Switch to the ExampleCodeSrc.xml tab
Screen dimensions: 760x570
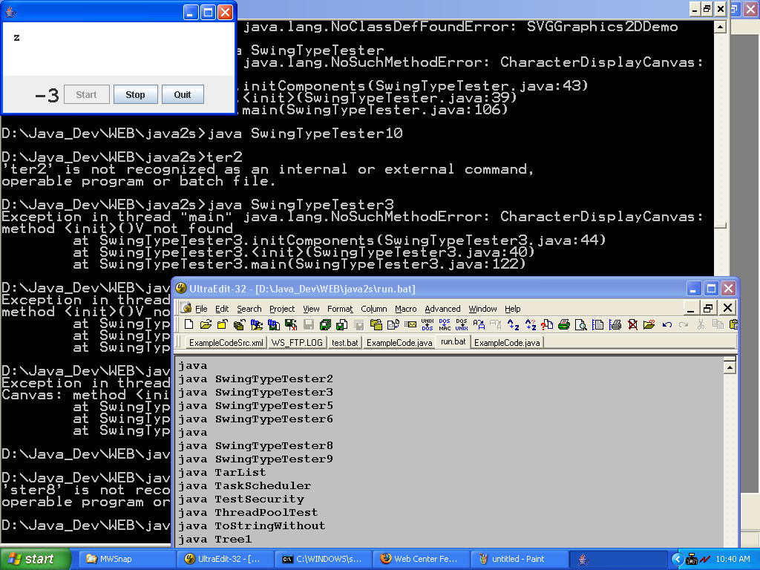coord(226,343)
